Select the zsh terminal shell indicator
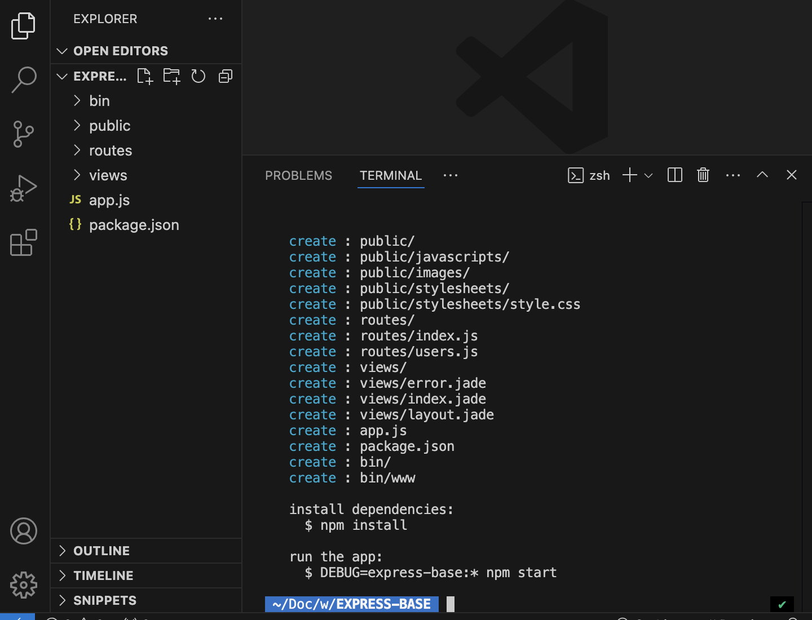 click(x=589, y=176)
